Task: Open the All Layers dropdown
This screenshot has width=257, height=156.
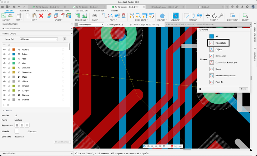Action: 39,39
